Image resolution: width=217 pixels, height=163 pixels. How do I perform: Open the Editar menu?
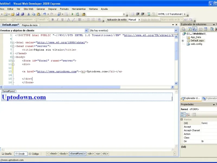(x=10, y=9)
